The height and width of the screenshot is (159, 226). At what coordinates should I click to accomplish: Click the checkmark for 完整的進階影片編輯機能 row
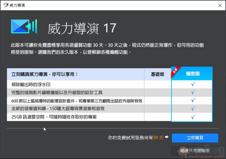pyautogui.click(x=193, y=93)
